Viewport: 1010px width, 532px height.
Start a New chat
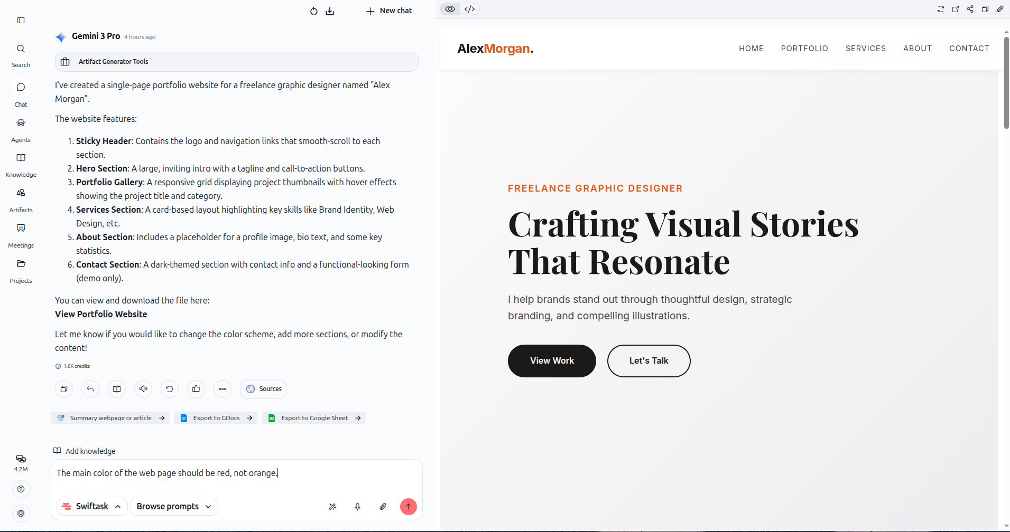click(x=389, y=11)
